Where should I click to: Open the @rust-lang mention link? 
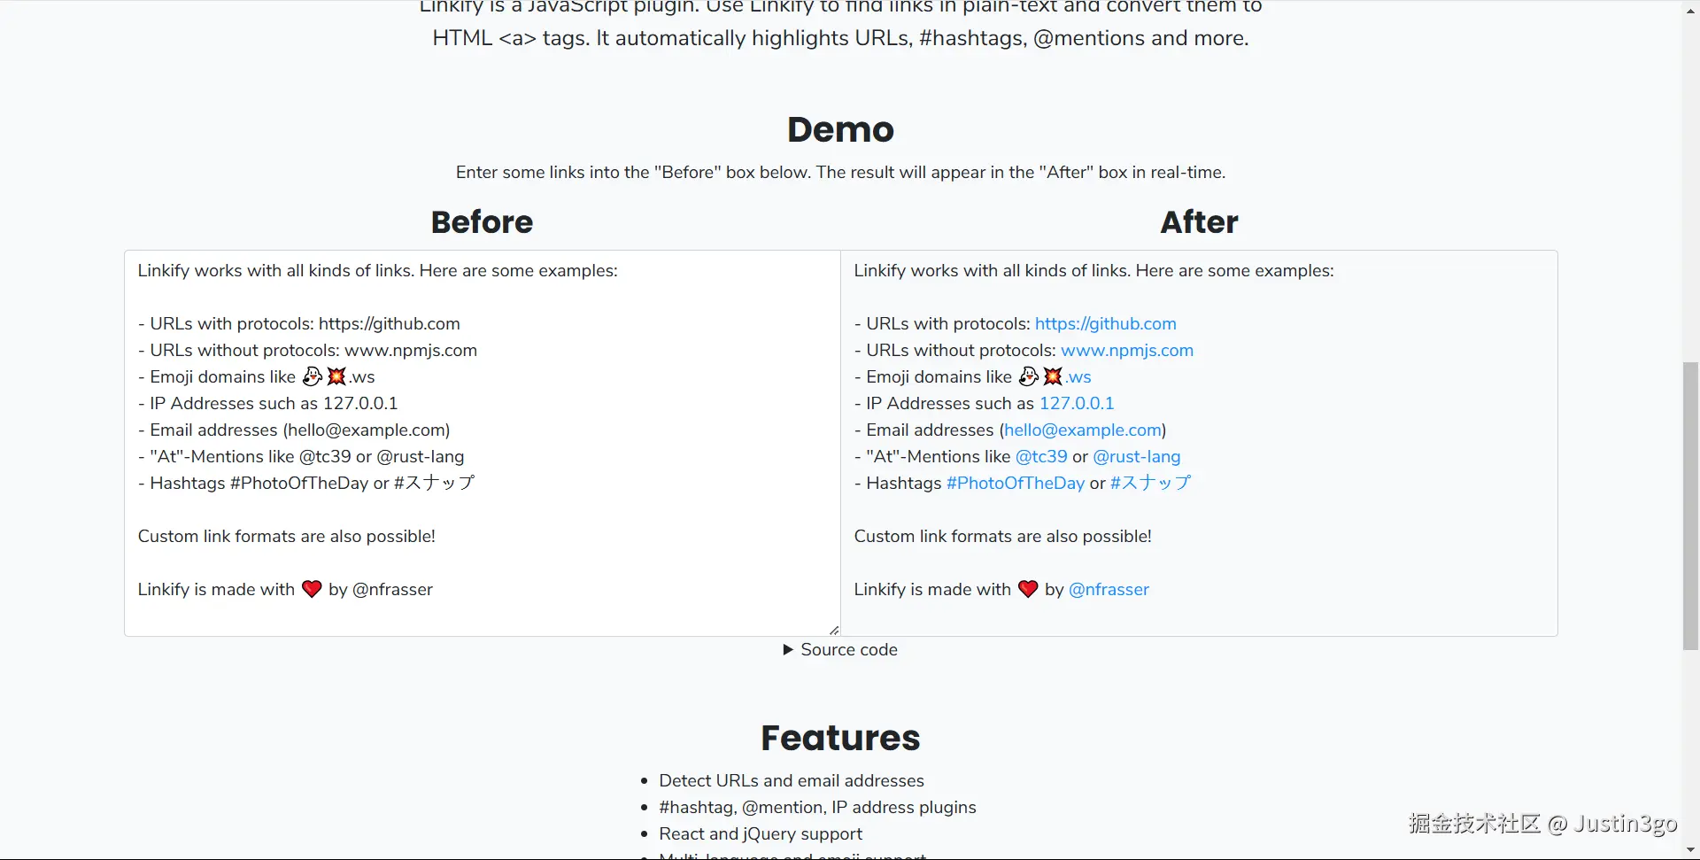pyautogui.click(x=1136, y=457)
